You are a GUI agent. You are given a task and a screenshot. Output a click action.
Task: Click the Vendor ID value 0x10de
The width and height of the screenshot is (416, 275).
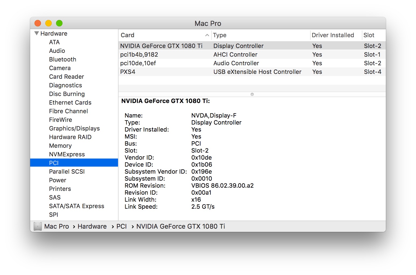(x=202, y=157)
